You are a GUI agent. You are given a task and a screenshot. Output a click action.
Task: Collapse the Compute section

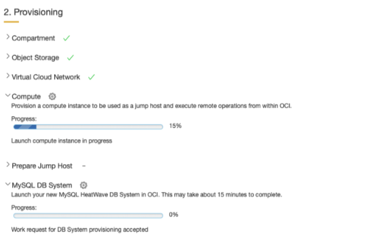[7, 96]
